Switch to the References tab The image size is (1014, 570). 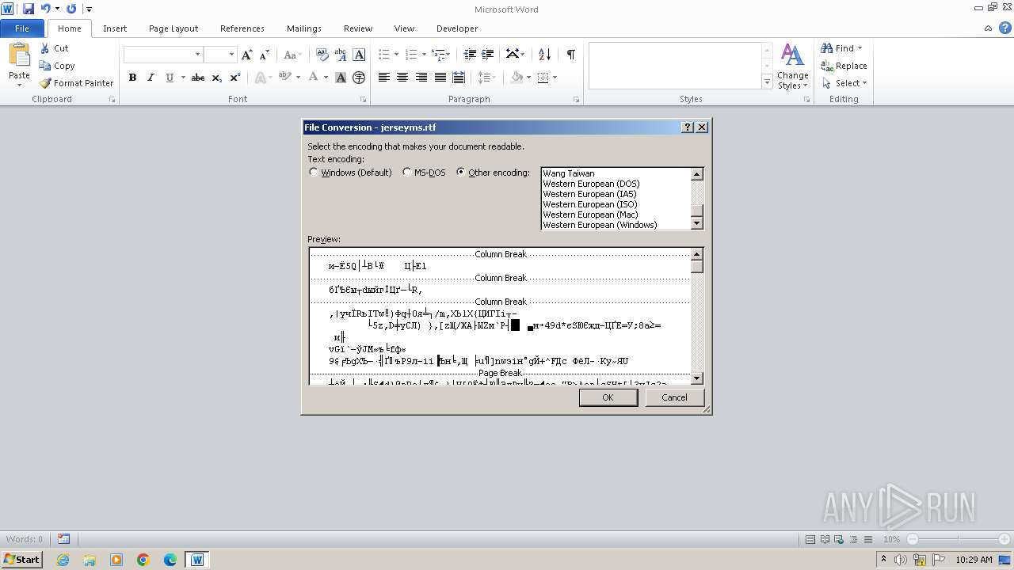[242, 28]
